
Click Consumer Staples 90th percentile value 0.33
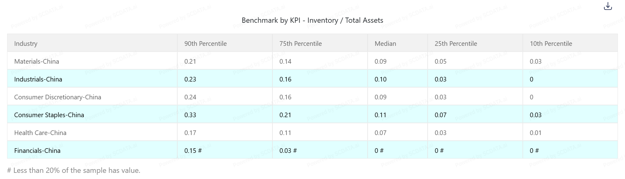pos(190,115)
